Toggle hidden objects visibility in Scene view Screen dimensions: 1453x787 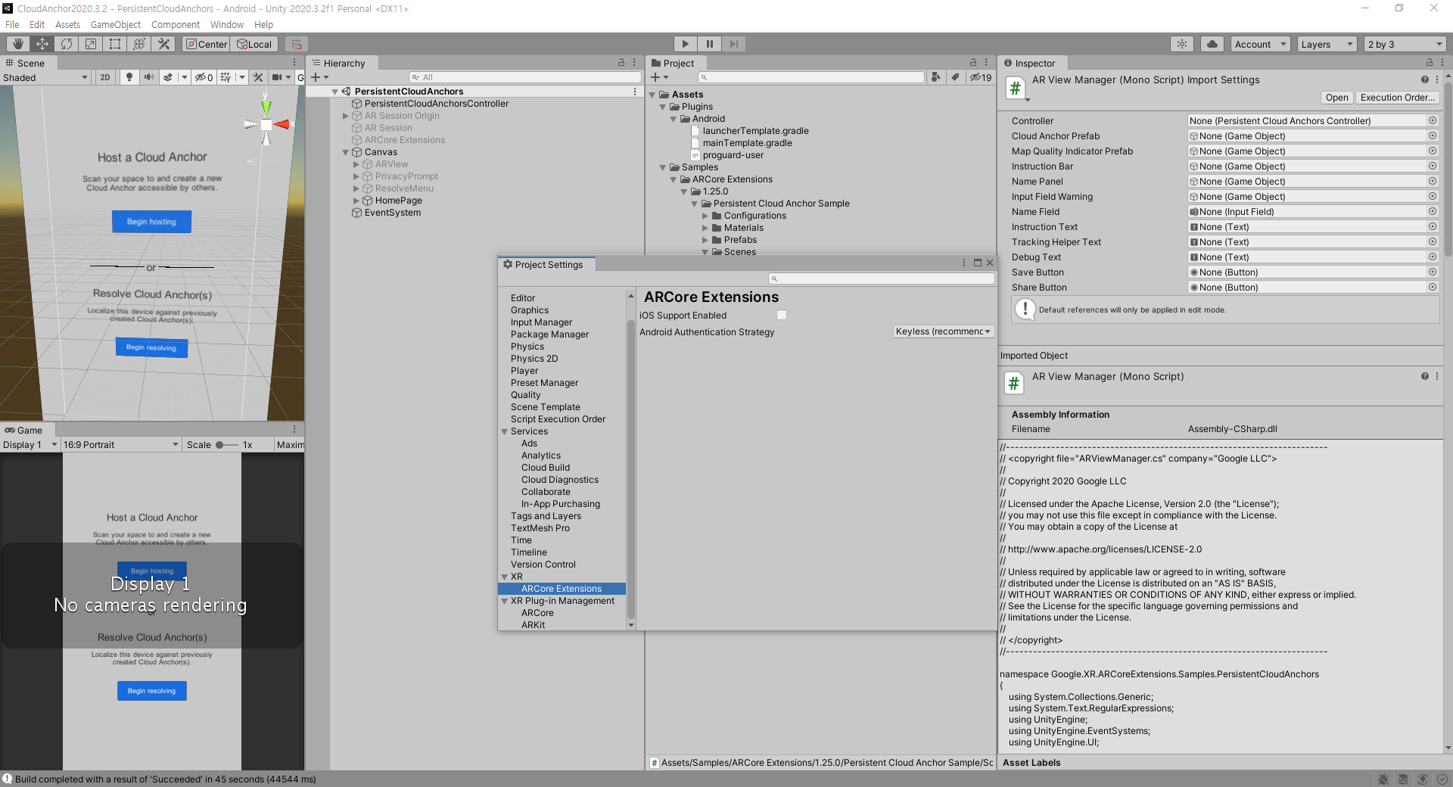(204, 77)
